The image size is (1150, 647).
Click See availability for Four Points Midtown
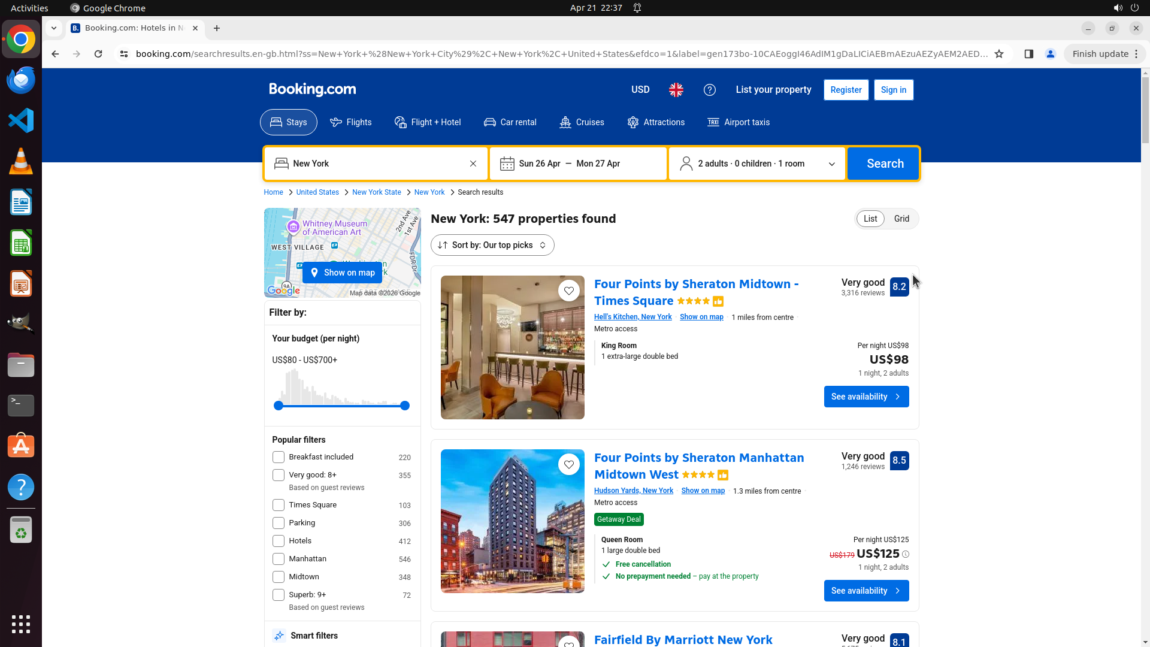click(x=866, y=397)
